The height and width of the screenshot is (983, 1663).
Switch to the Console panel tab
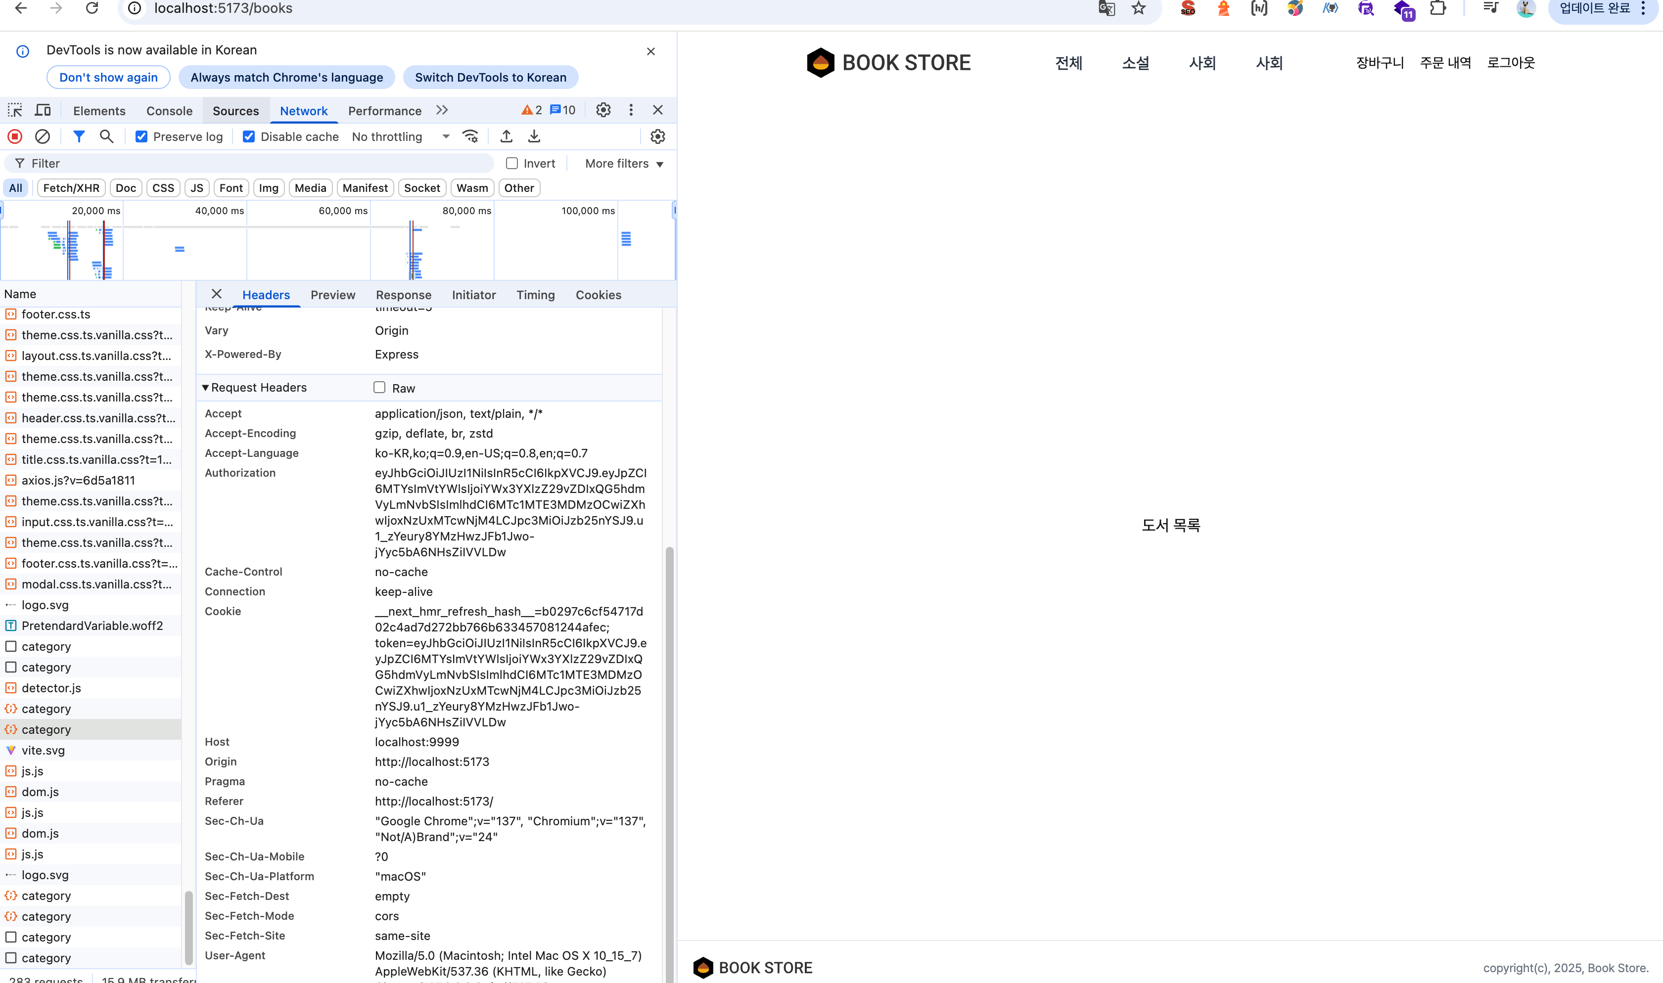170,111
